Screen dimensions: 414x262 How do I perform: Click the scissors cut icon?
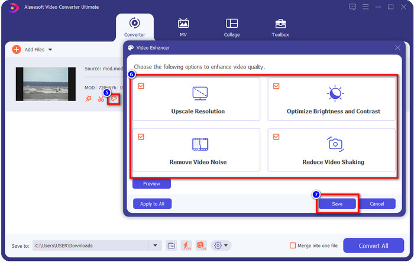[x=101, y=99]
